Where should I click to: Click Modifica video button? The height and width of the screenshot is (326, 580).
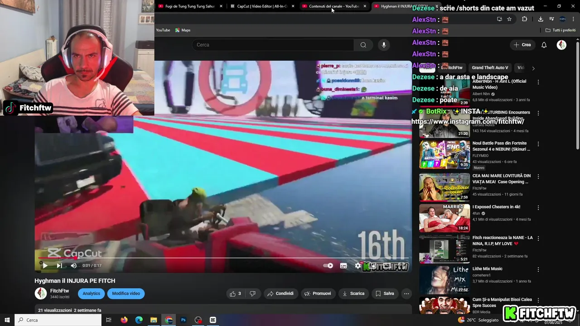pos(126,293)
